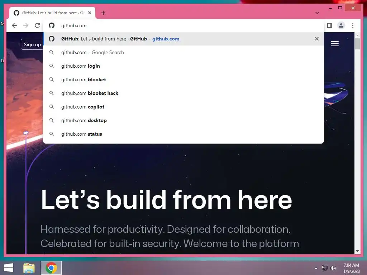Click the magnifier icon beside 'github.com status'
367x275 pixels.
coord(52,134)
